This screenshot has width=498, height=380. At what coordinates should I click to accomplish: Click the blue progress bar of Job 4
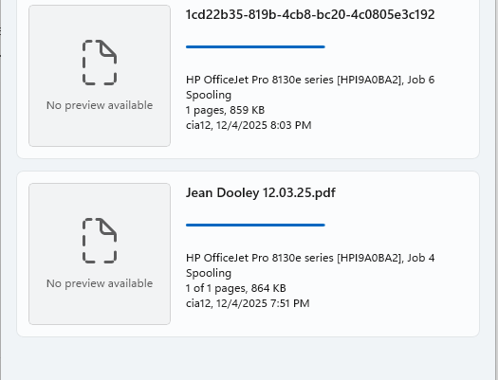[255, 225]
